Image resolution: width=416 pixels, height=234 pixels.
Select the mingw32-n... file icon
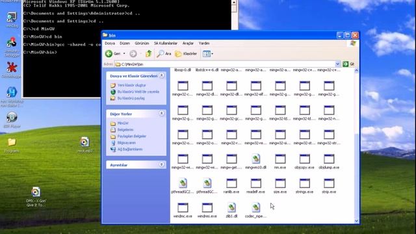coord(329,110)
